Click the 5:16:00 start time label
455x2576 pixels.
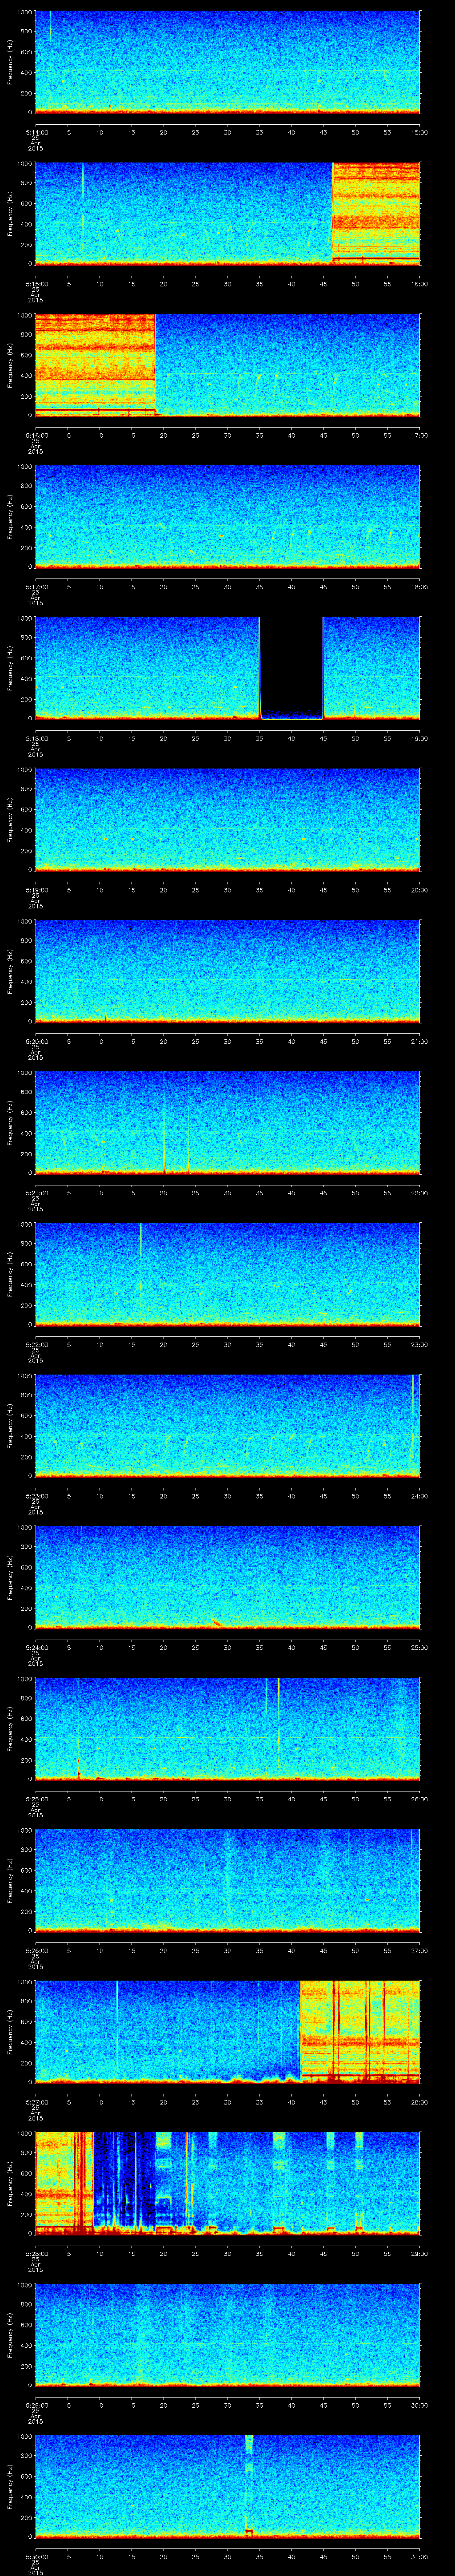(37, 435)
